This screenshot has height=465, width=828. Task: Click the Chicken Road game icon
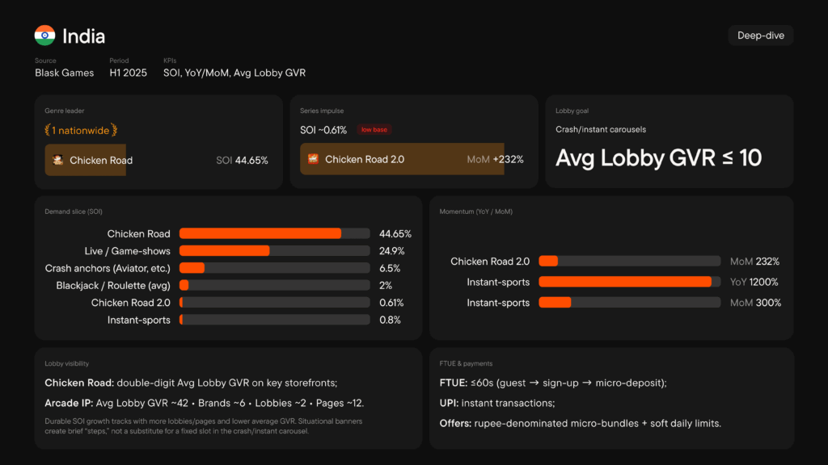58,160
